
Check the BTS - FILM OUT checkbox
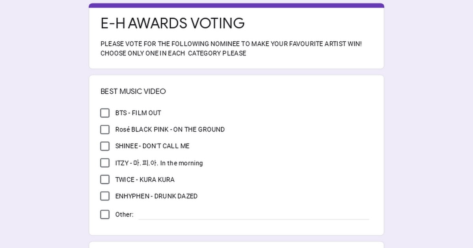point(105,113)
